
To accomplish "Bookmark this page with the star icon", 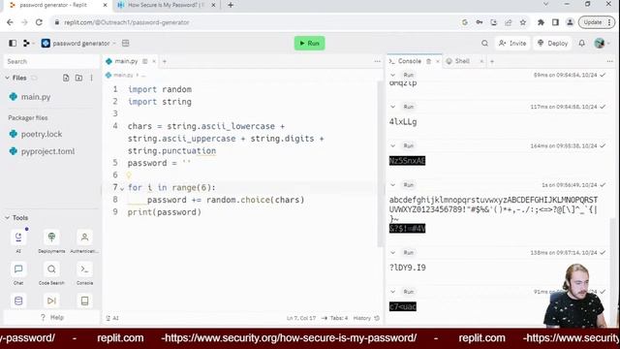I will (x=523, y=22).
